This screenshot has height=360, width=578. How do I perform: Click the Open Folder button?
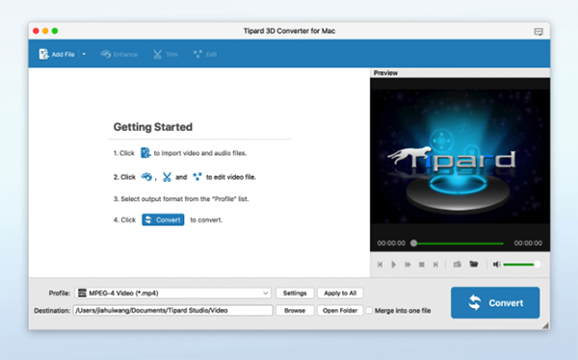tap(340, 310)
